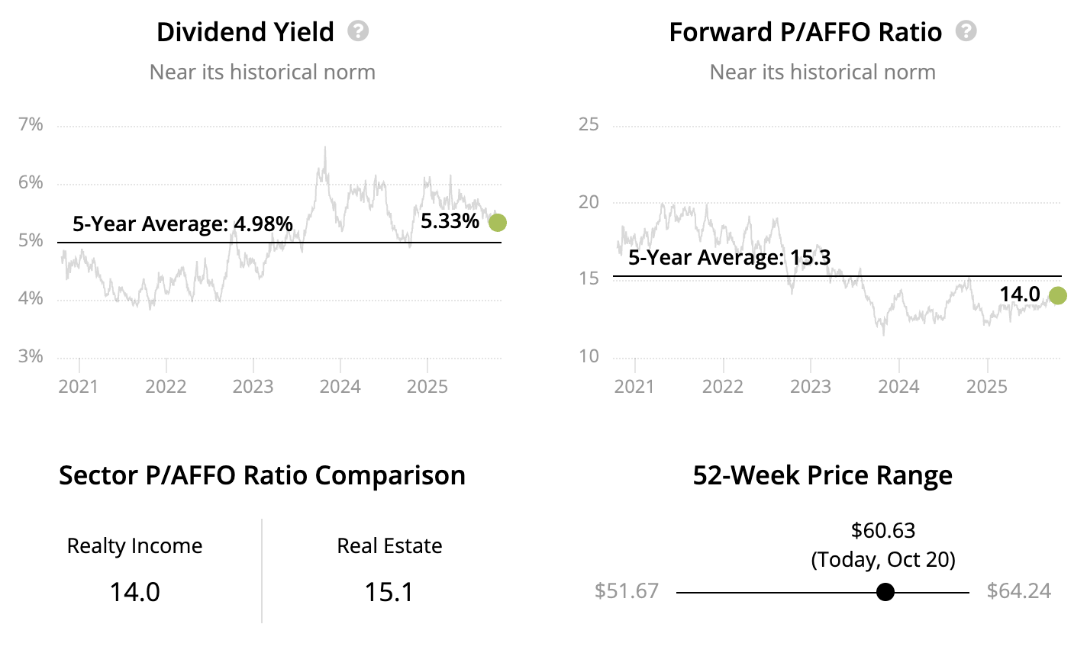1087x653 pixels.
Task: Click the $64.24 52-week high price
Action: tap(1018, 591)
